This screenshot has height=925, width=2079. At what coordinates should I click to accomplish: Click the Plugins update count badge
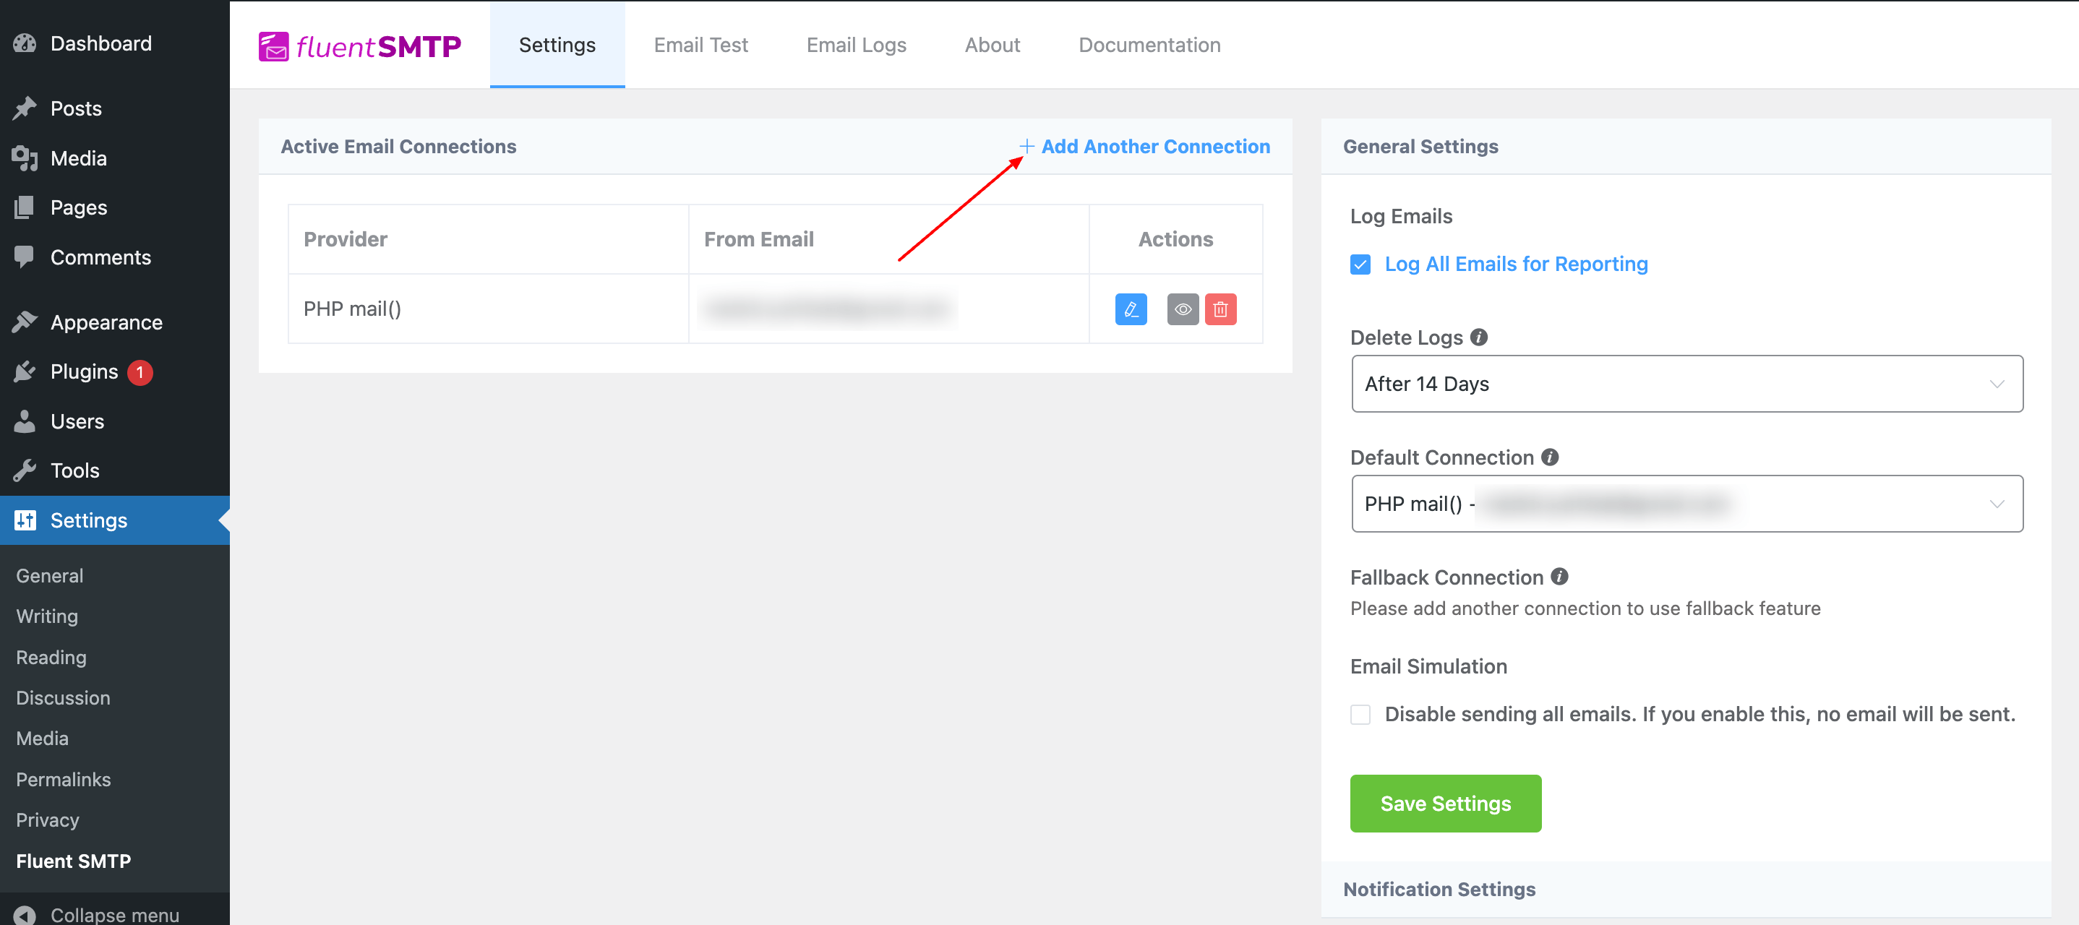(x=140, y=372)
